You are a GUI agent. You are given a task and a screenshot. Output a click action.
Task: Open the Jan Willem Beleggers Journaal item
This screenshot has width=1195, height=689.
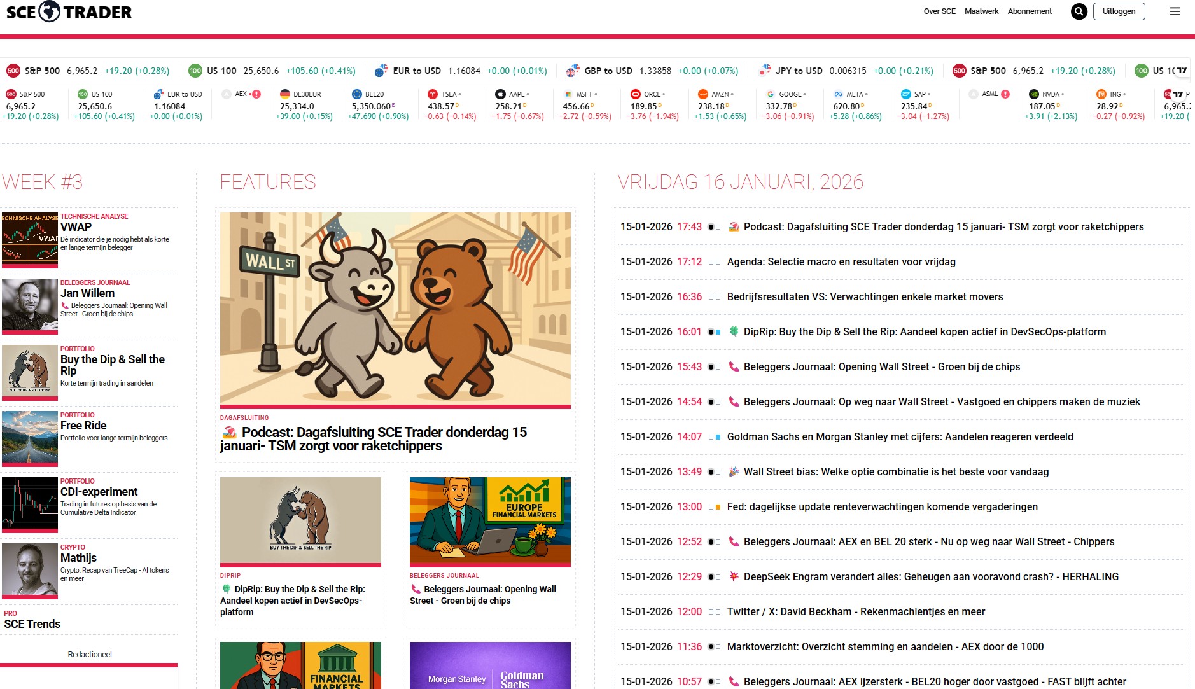point(87,293)
